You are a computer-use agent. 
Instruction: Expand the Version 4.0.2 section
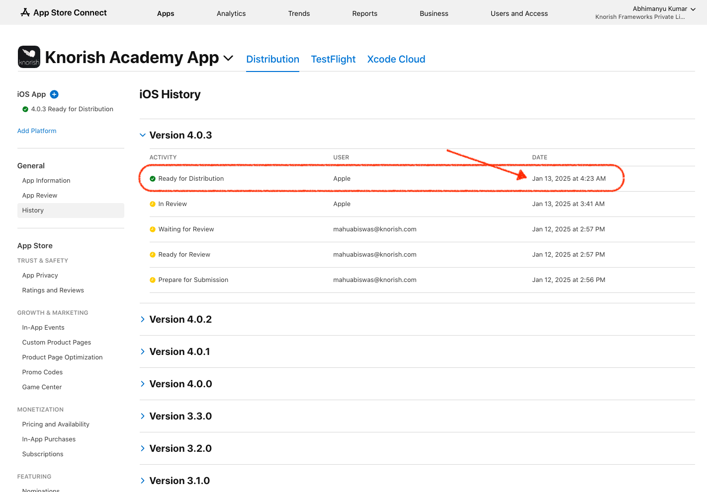[x=143, y=319]
